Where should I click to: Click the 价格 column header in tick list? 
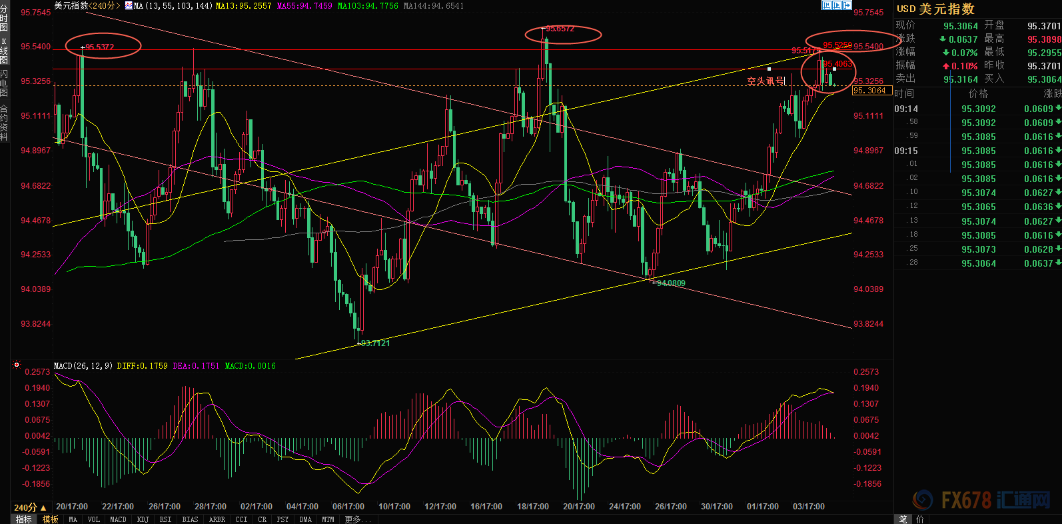pyautogui.click(x=979, y=94)
